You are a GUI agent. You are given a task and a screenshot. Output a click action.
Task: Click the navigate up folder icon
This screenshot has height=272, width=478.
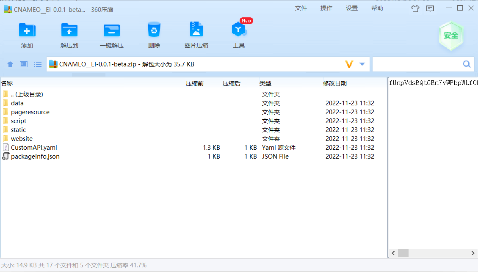(x=10, y=64)
